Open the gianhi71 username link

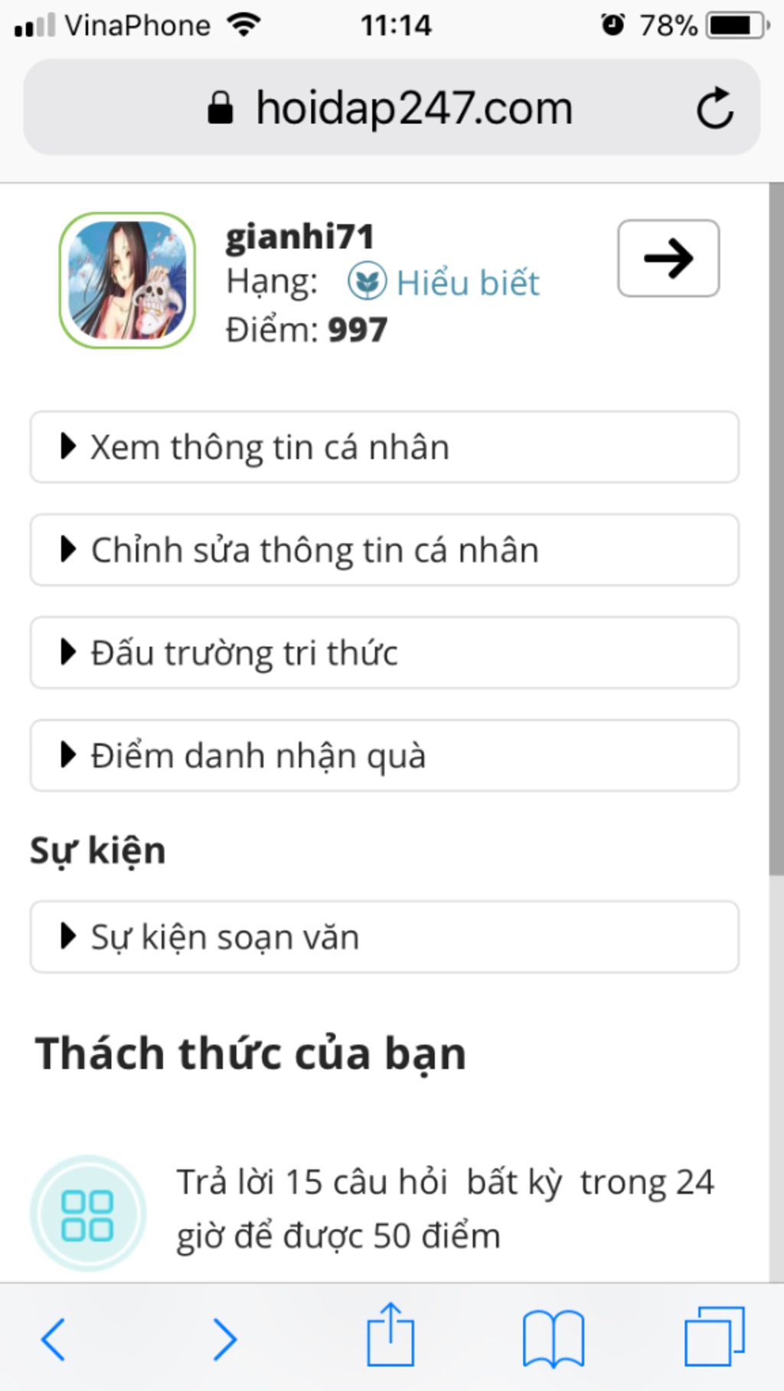coord(299,237)
